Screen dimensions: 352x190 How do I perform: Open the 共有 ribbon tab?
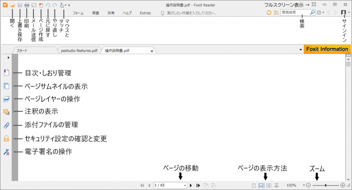[x=111, y=13]
